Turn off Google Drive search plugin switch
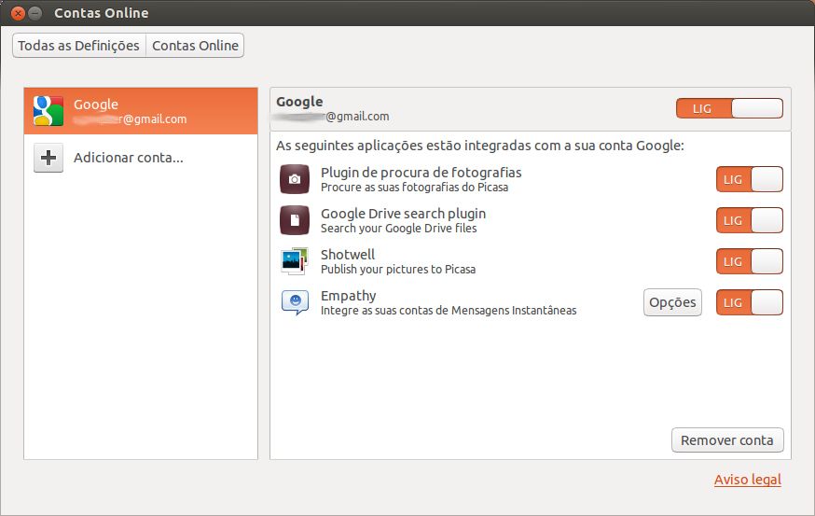 [749, 220]
